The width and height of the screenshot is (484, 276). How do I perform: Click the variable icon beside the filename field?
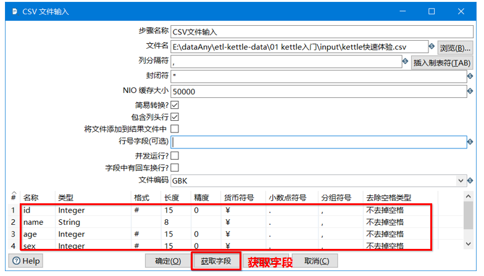(x=432, y=46)
